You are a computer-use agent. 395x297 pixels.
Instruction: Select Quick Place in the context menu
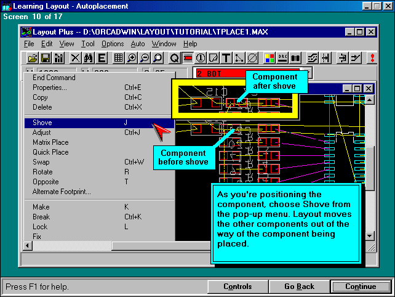pyautogui.click(x=50, y=152)
